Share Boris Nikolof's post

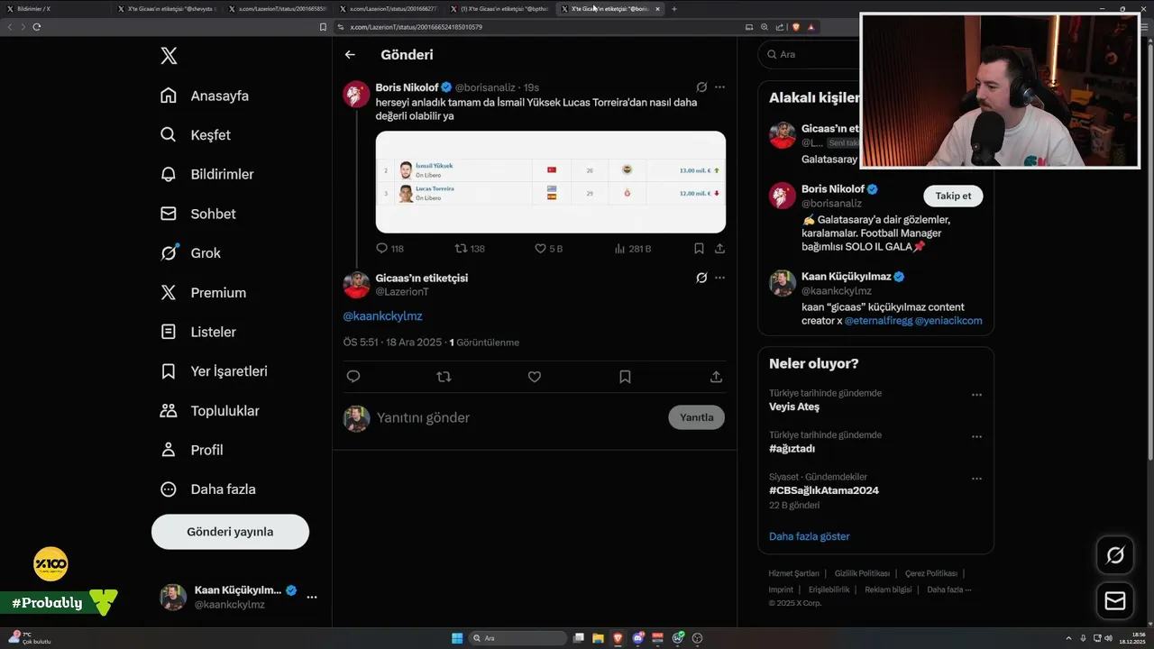(x=719, y=248)
